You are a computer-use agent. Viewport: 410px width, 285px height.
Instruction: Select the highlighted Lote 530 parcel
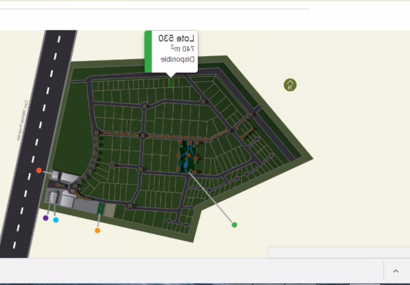tap(171, 83)
